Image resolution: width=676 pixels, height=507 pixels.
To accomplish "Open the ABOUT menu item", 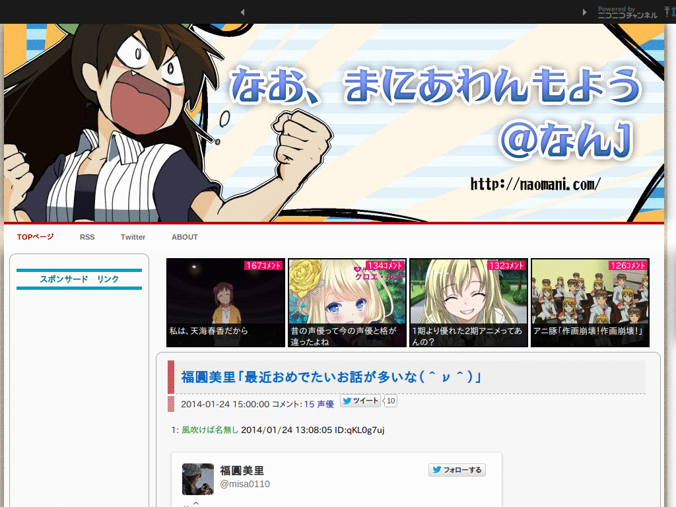I will click(185, 237).
